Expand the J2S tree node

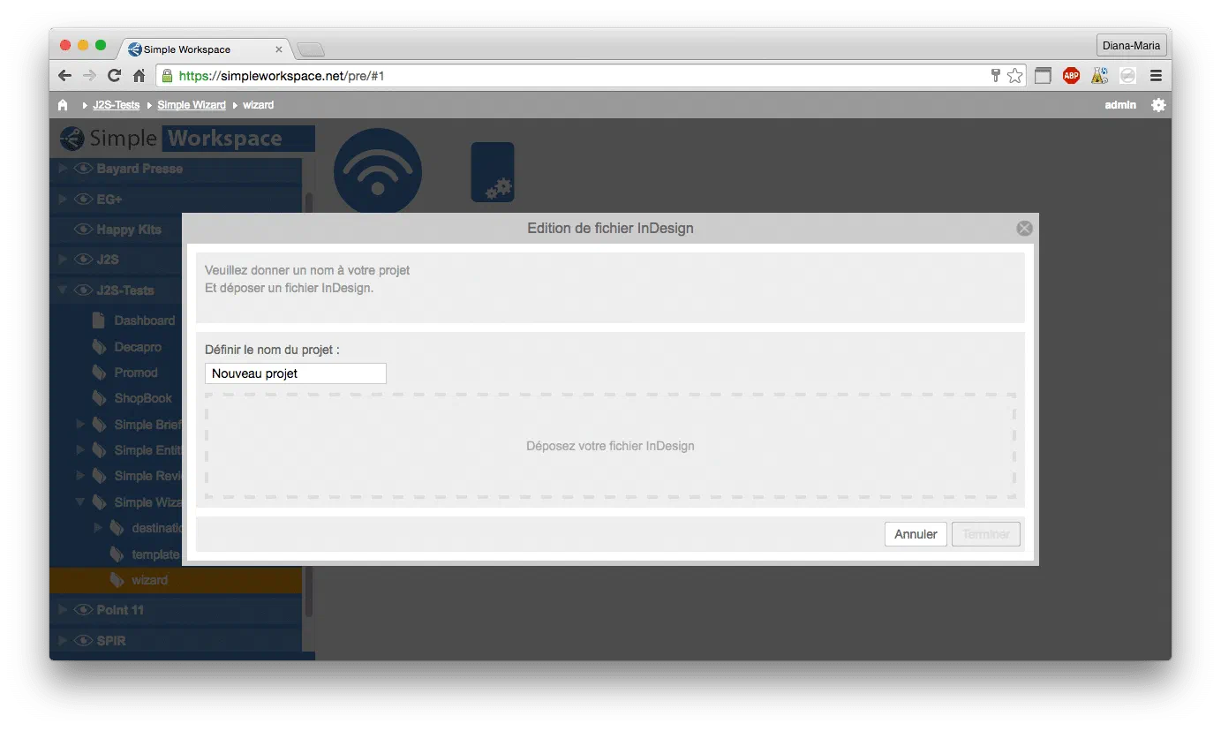point(63,260)
